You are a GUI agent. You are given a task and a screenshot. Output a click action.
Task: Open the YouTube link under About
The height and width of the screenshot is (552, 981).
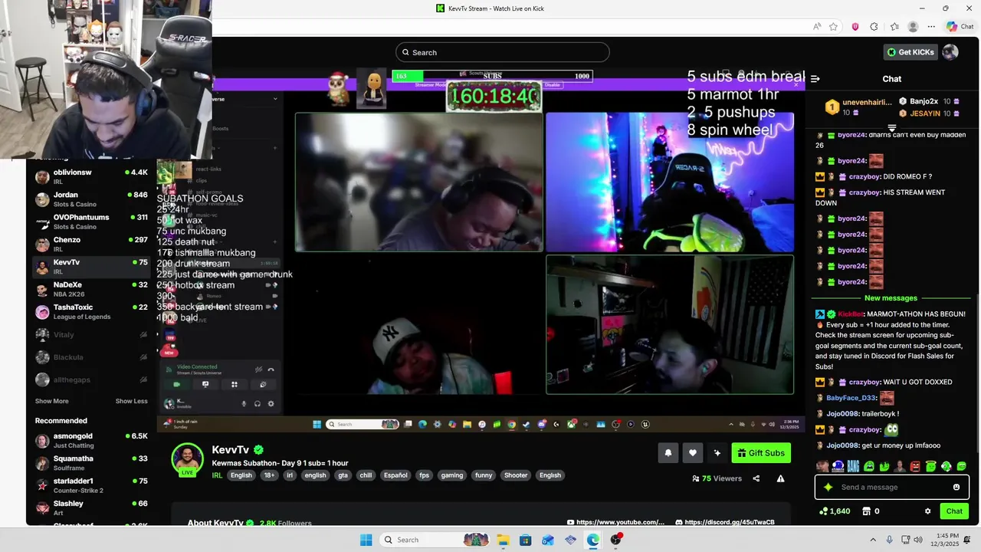pos(615,522)
